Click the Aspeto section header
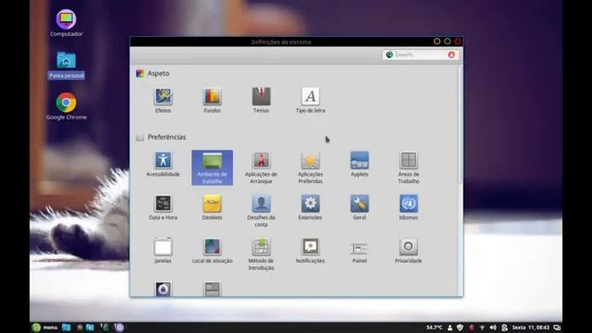 coord(153,73)
